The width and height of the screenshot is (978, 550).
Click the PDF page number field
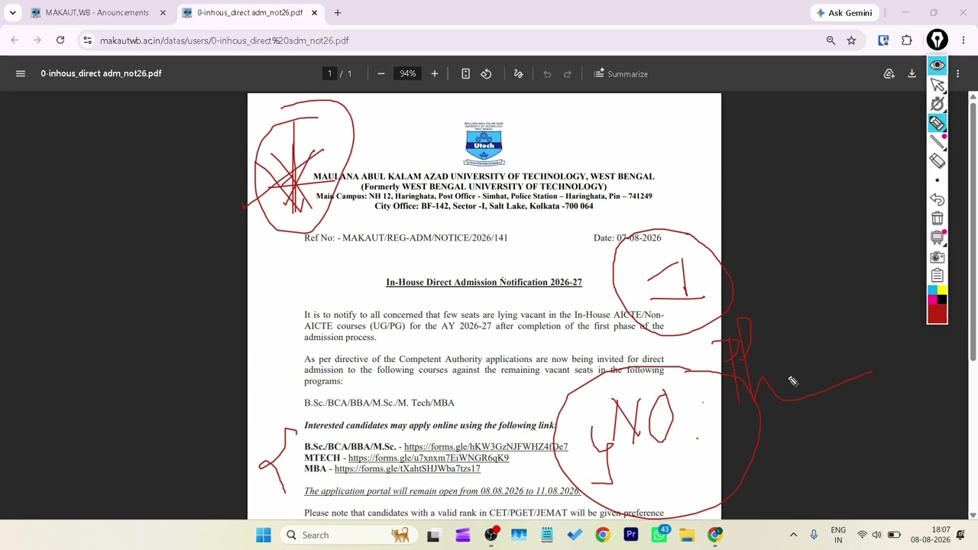(x=329, y=73)
